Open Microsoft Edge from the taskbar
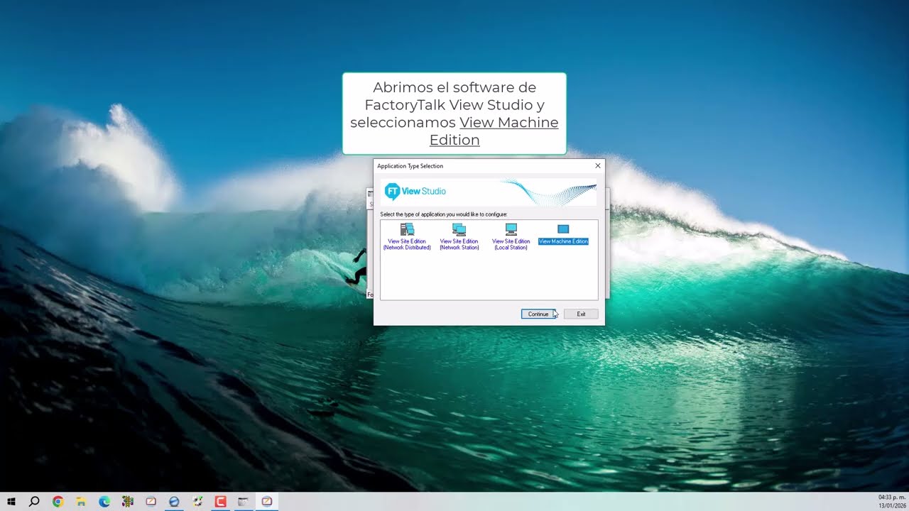Screen dimensions: 909x511 [104, 501]
